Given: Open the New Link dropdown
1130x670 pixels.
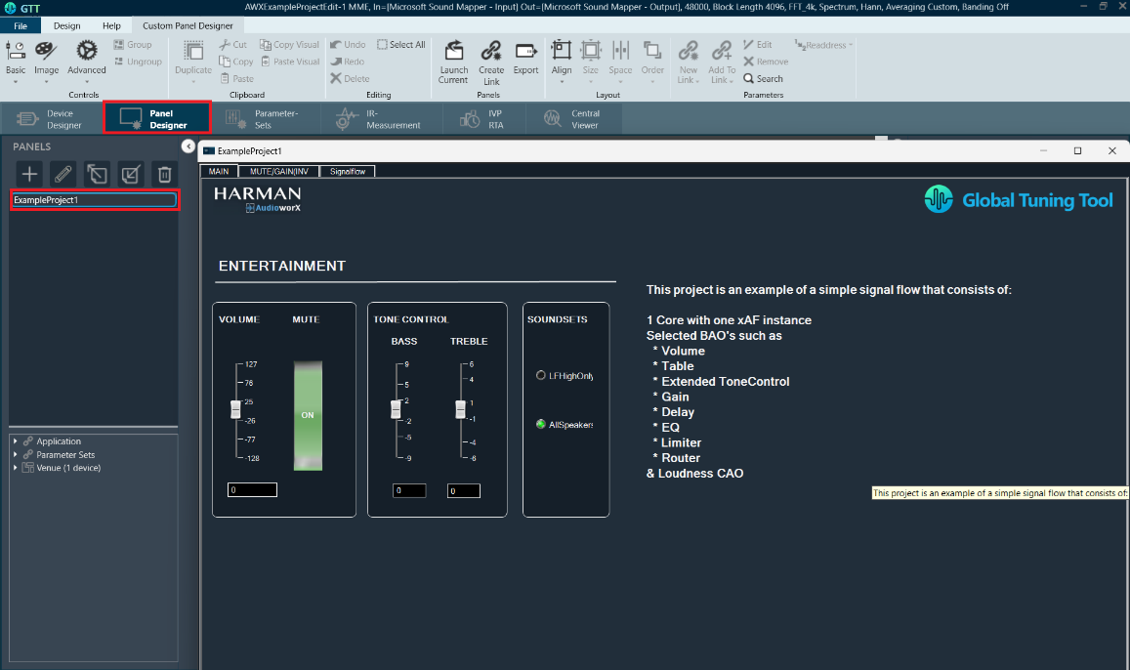Looking at the screenshot, I should click(689, 62).
